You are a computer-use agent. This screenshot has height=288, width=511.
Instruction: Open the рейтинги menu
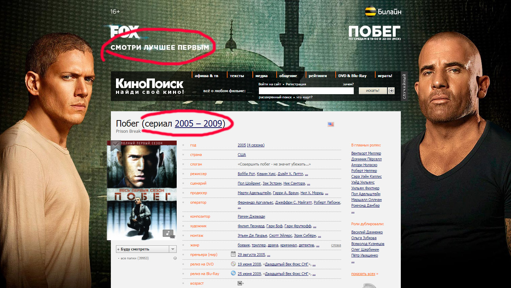[x=318, y=76]
